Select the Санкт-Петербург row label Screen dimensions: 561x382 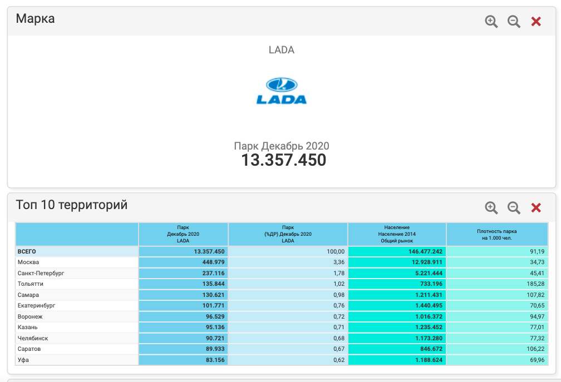tap(41, 273)
